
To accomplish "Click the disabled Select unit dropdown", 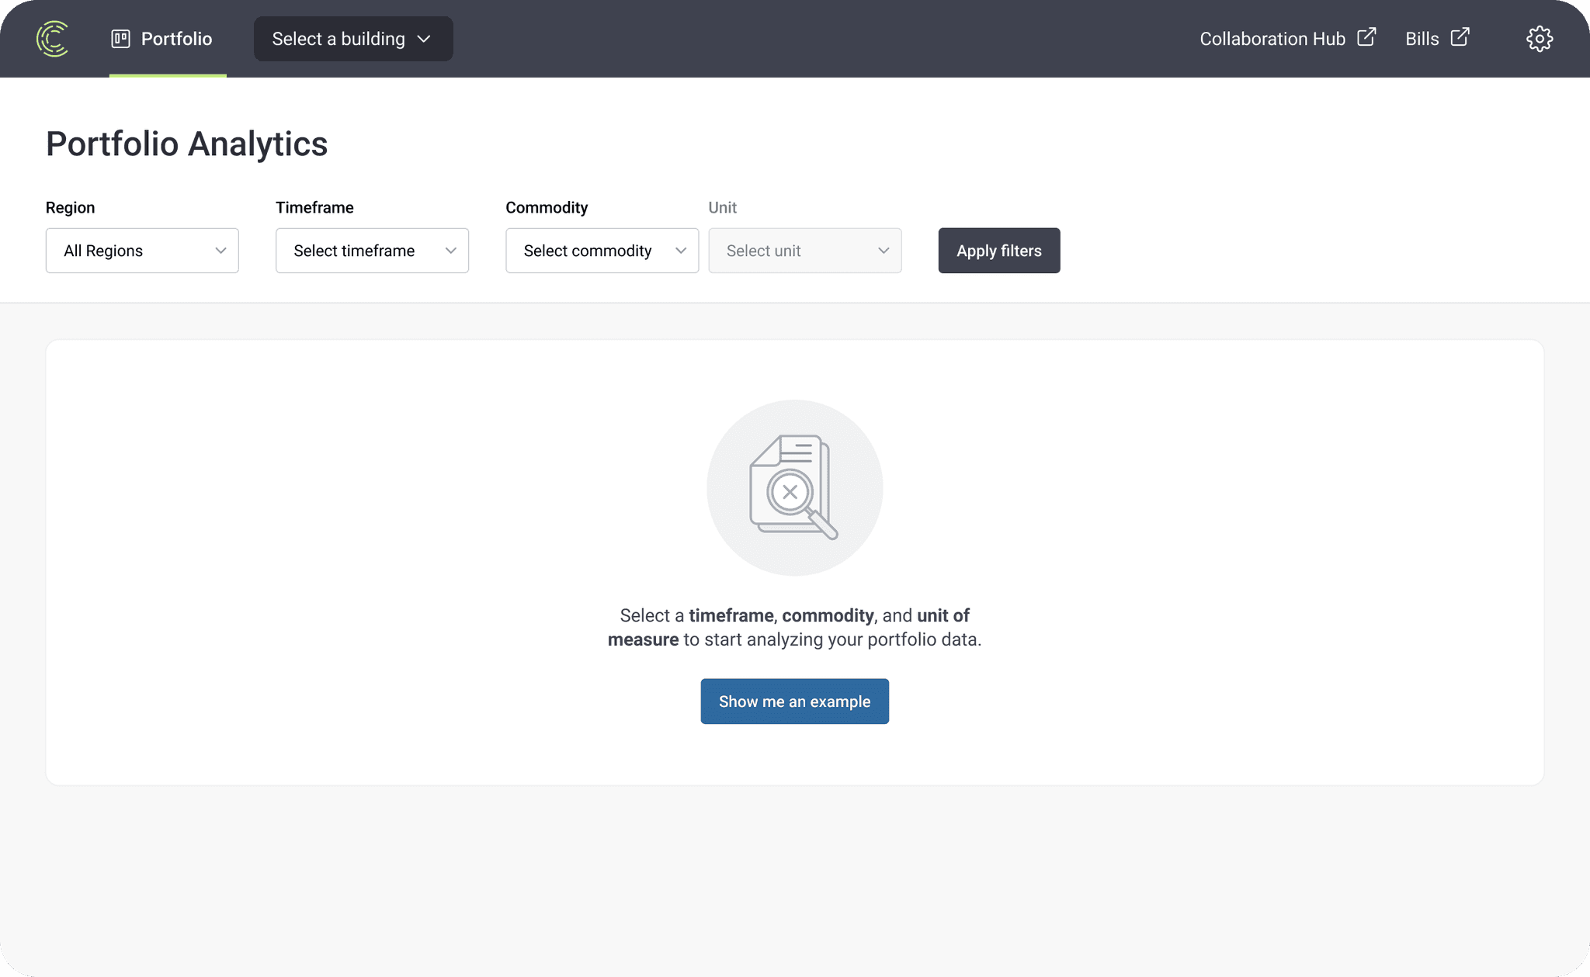I will 804,251.
